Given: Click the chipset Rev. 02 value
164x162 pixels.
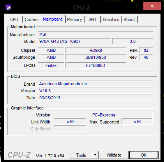Looking at the screenshot, I should pos(146,50).
